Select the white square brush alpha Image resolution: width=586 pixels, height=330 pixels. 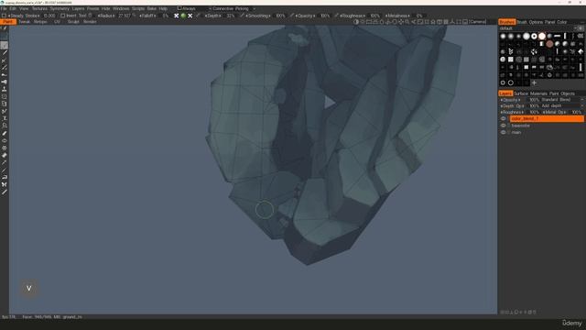point(511,60)
